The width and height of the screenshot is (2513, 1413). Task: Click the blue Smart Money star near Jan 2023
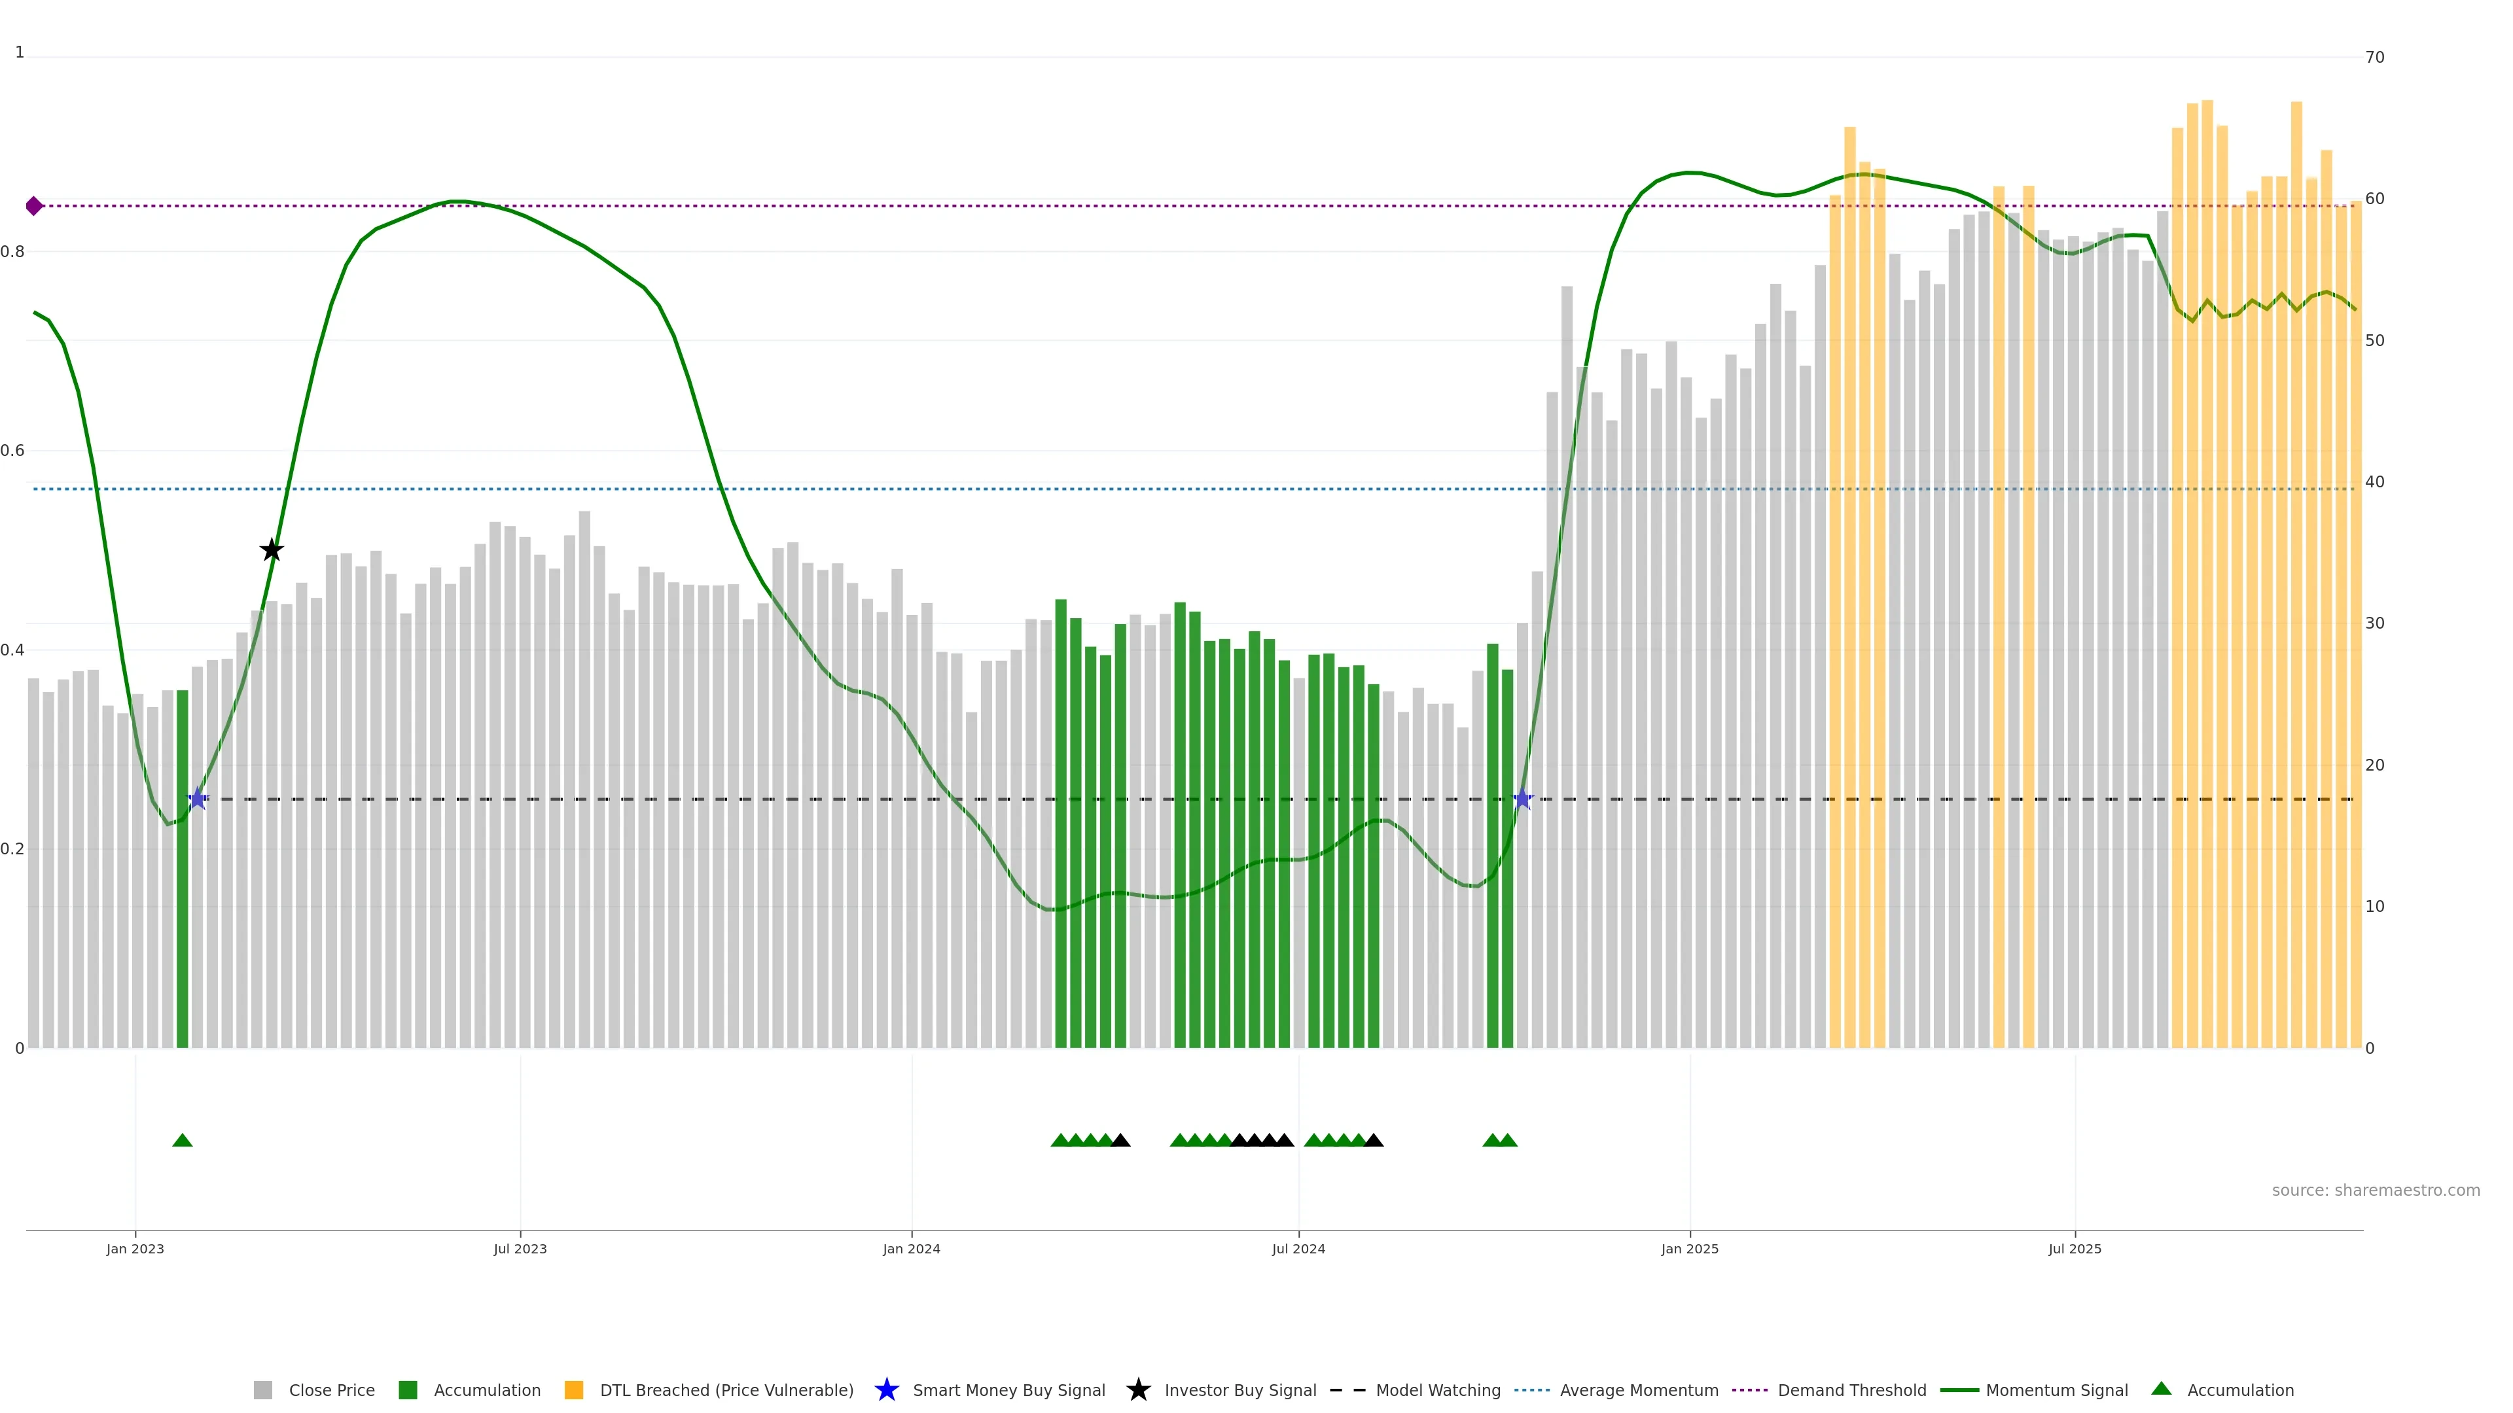coord(198,799)
